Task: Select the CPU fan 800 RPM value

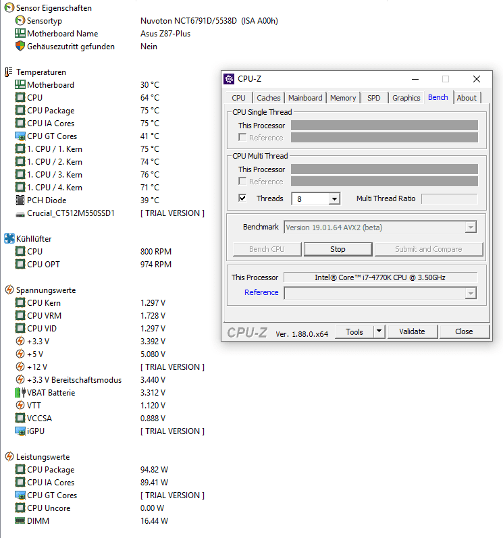Action: pyautogui.click(x=156, y=252)
